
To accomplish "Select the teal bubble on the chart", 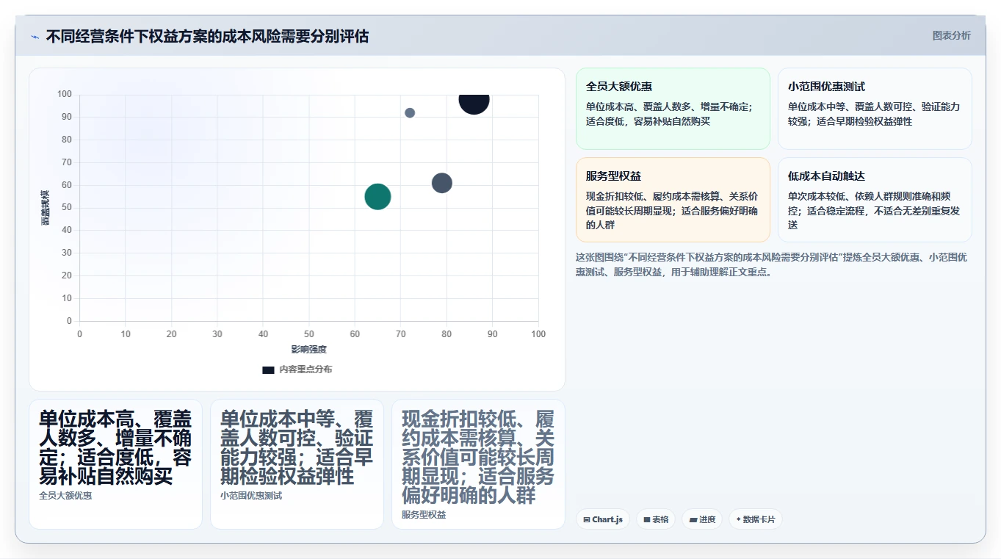I will (377, 197).
